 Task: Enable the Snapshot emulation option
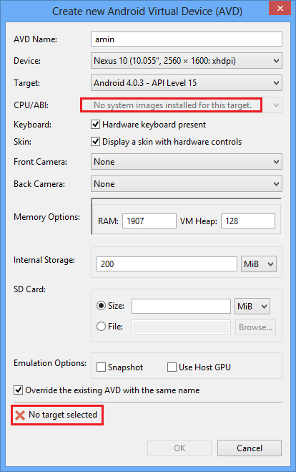101,367
